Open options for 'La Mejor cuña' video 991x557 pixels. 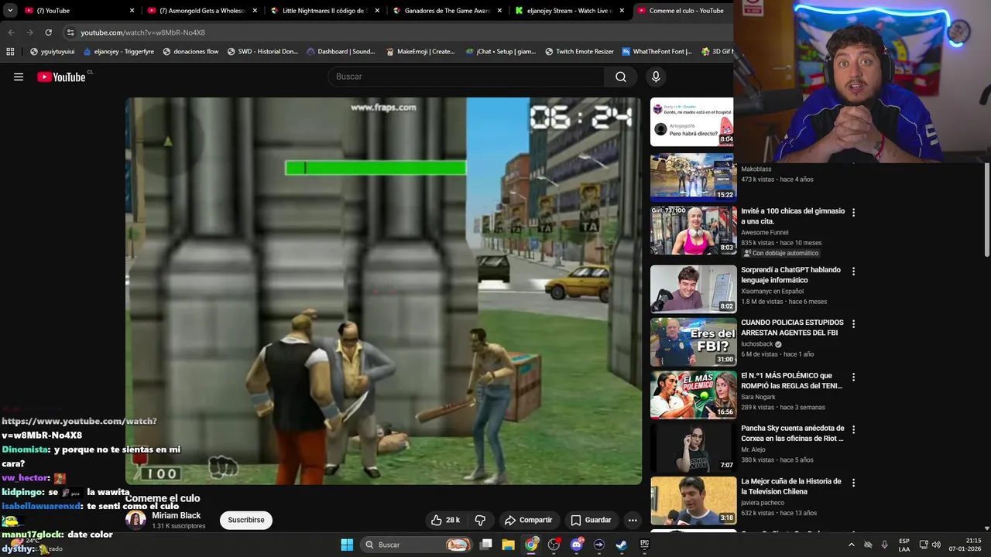[x=854, y=482]
